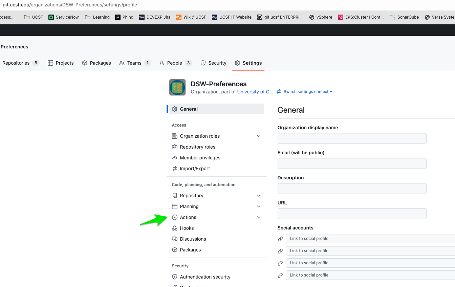Select the Repository roles badge icon
Image resolution: width=455 pixels, height=287 pixels.
174,147
